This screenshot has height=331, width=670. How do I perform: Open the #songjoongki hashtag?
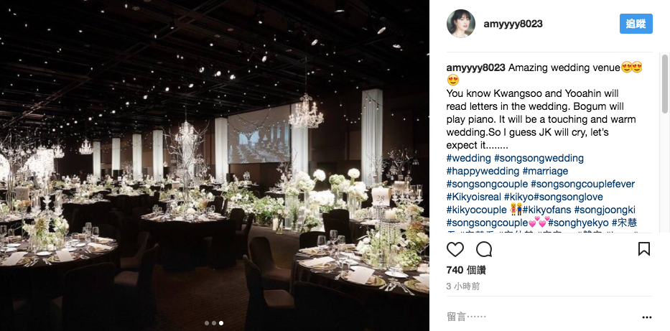[x=605, y=210]
